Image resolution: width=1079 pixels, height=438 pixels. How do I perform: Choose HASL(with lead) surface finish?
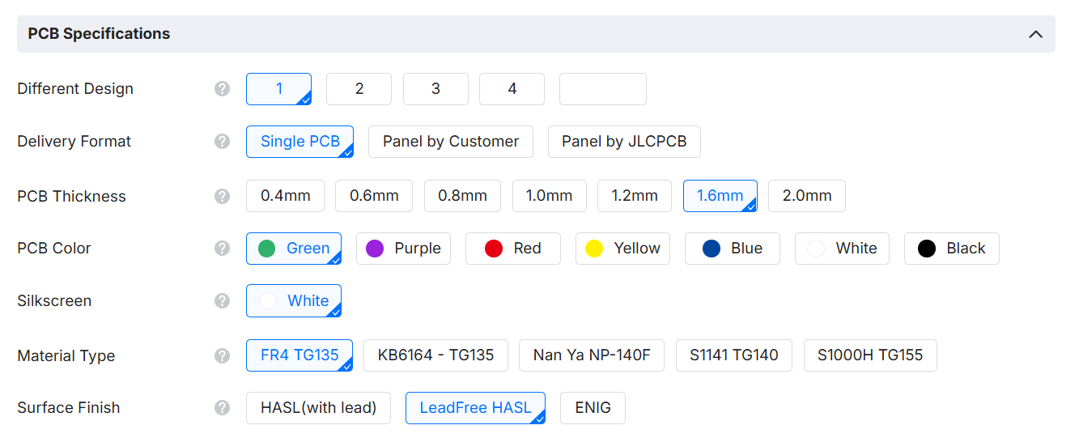[318, 408]
